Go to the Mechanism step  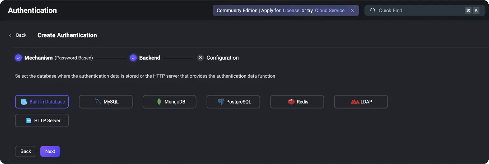[38, 58]
